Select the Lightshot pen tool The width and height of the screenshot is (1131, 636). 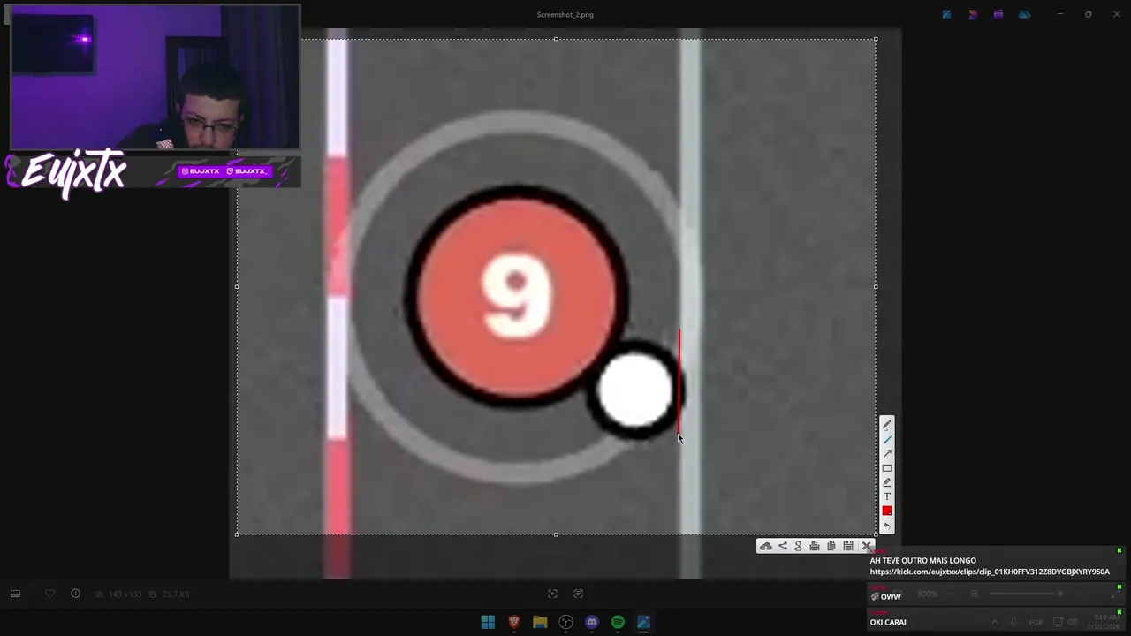tap(887, 425)
